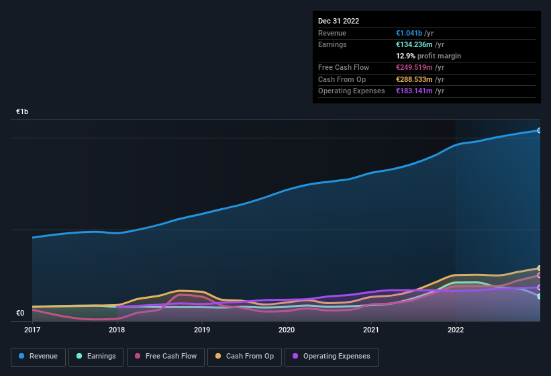This screenshot has height=376, width=551.
Task: Click the €1.041b revenue value
Action: 409,33
